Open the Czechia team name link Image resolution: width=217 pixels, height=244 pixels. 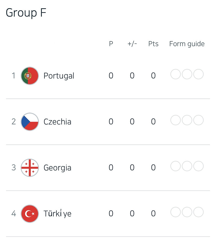pyautogui.click(x=57, y=122)
